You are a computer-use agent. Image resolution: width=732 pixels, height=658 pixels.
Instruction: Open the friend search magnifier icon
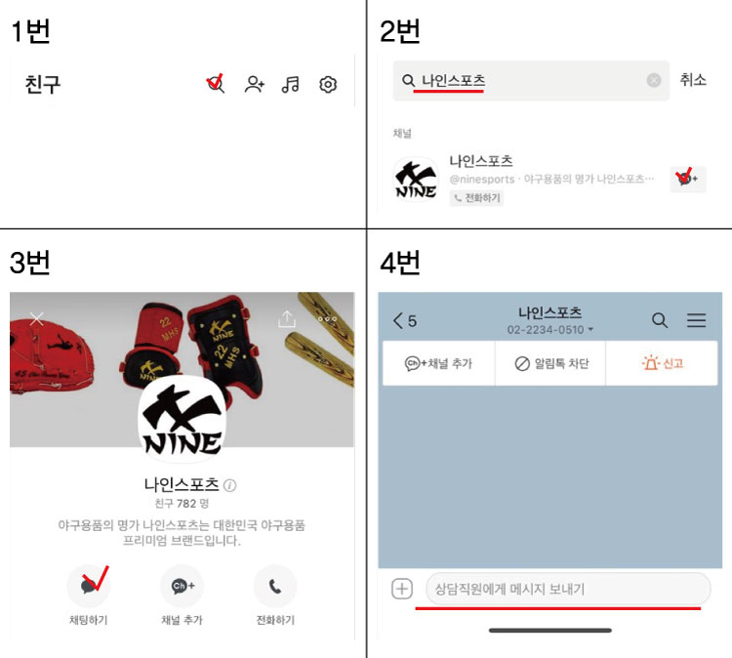click(x=216, y=84)
